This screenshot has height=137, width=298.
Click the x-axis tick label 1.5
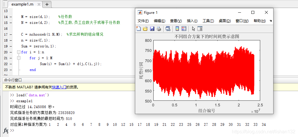click(217, 105)
